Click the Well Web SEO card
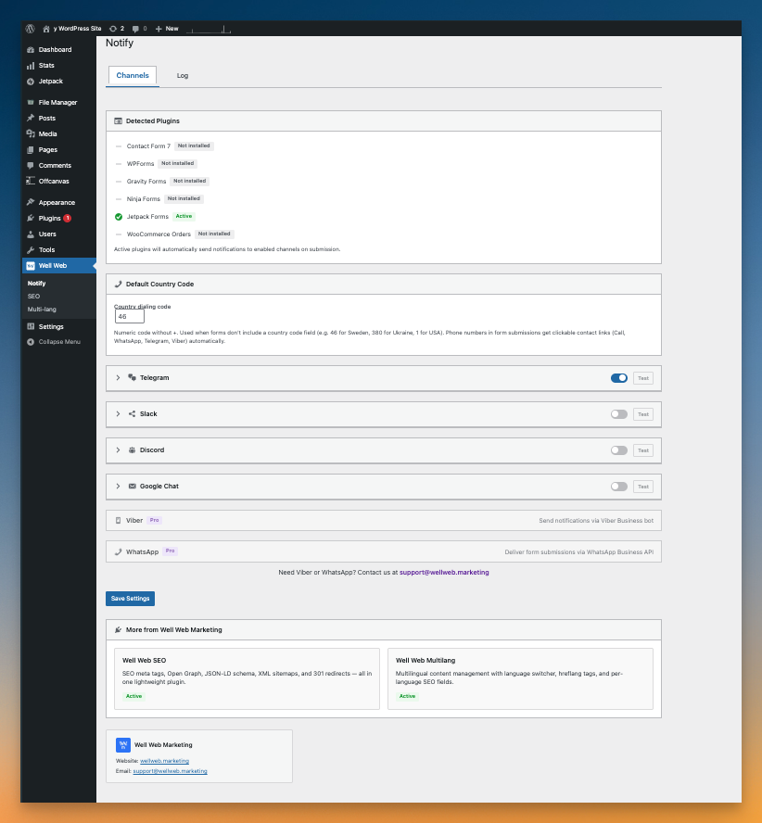This screenshot has height=823, width=762. pos(247,678)
